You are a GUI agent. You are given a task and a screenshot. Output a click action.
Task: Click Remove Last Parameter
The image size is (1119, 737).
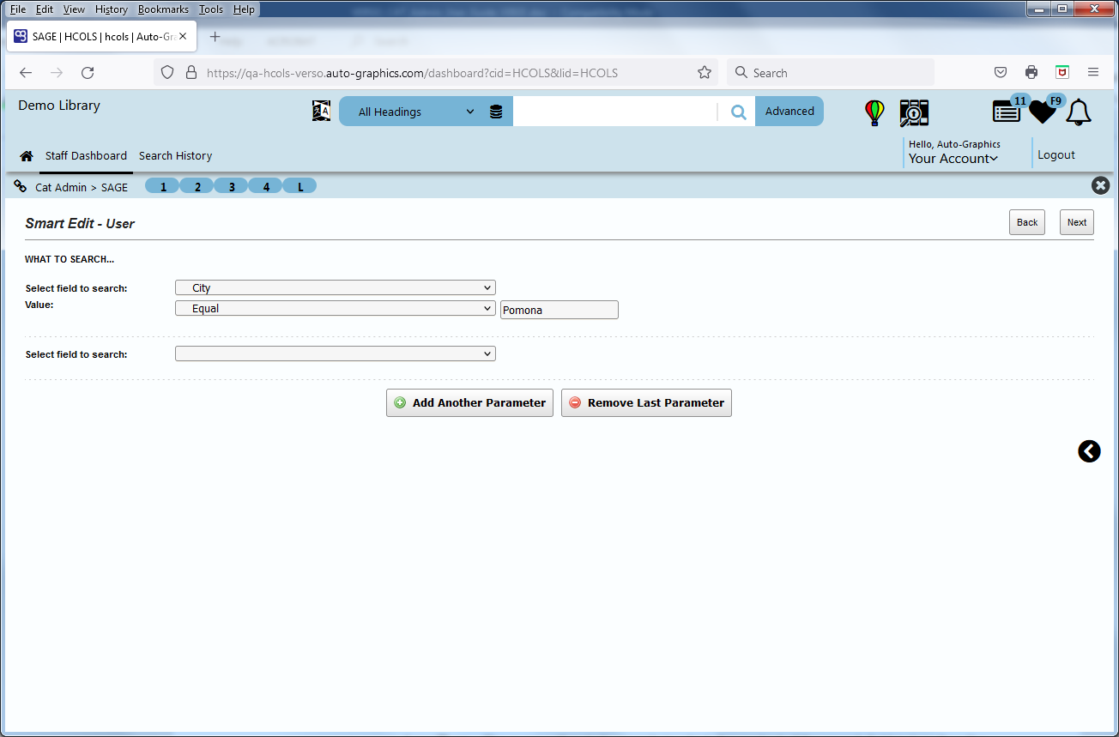pyautogui.click(x=646, y=403)
